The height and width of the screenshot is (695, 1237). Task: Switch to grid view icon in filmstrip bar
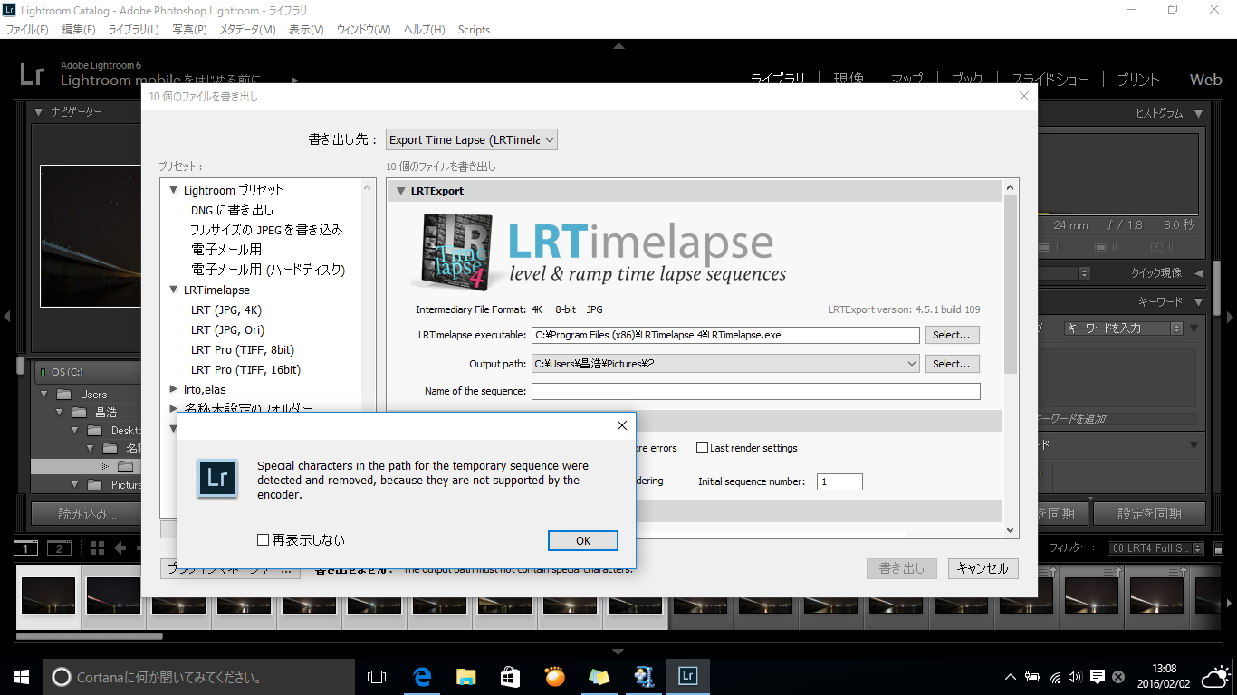(97, 547)
